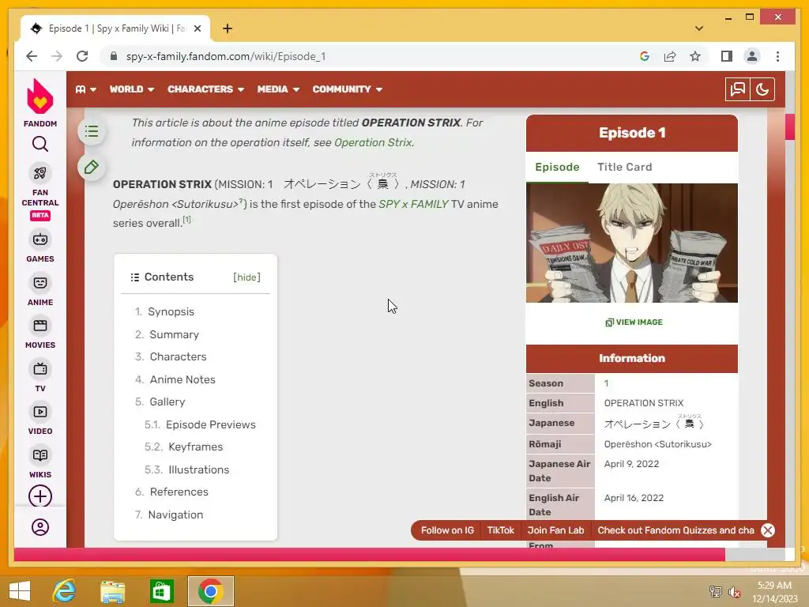Click Follow on IG button
Screen dimensions: 809x607
447,530
